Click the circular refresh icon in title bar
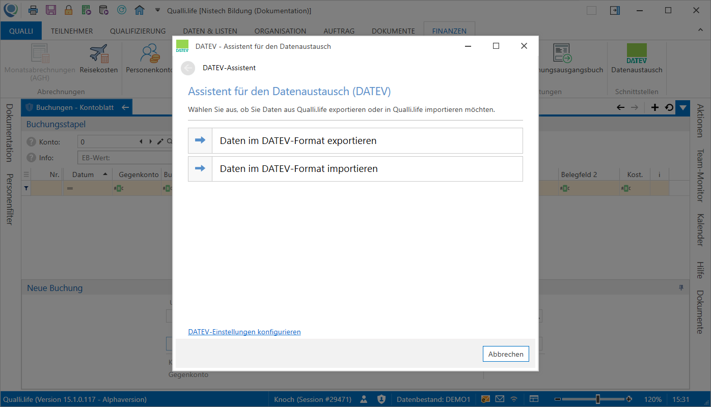 click(x=121, y=10)
